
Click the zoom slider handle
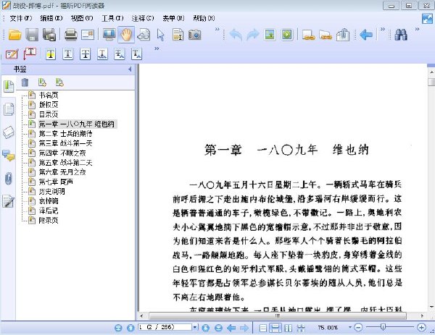click(x=383, y=327)
